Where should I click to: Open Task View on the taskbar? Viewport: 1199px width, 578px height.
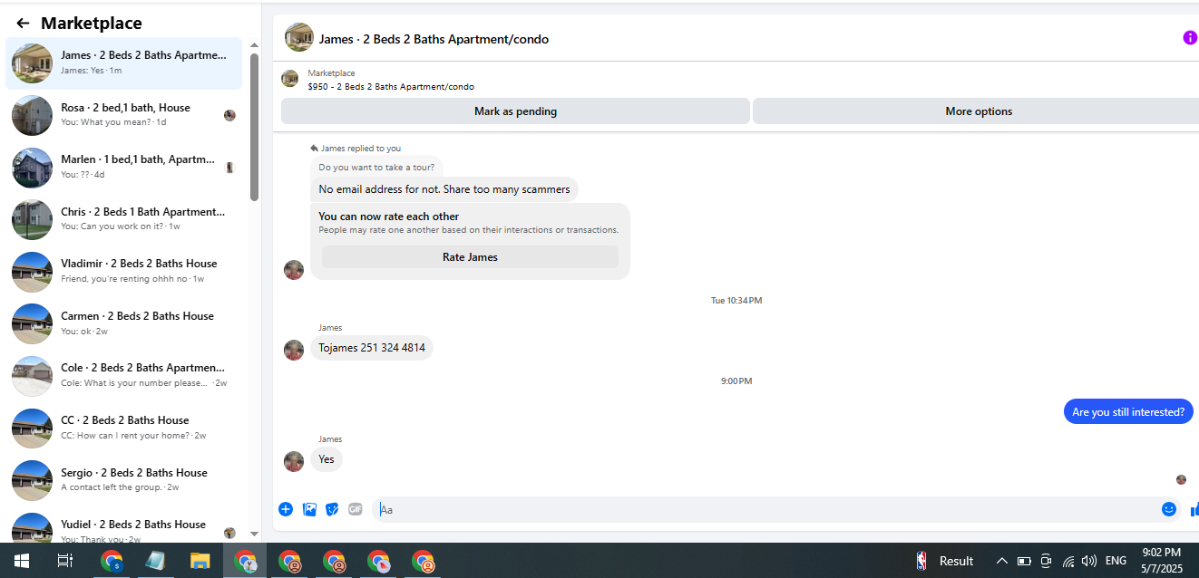tap(65, 561)
